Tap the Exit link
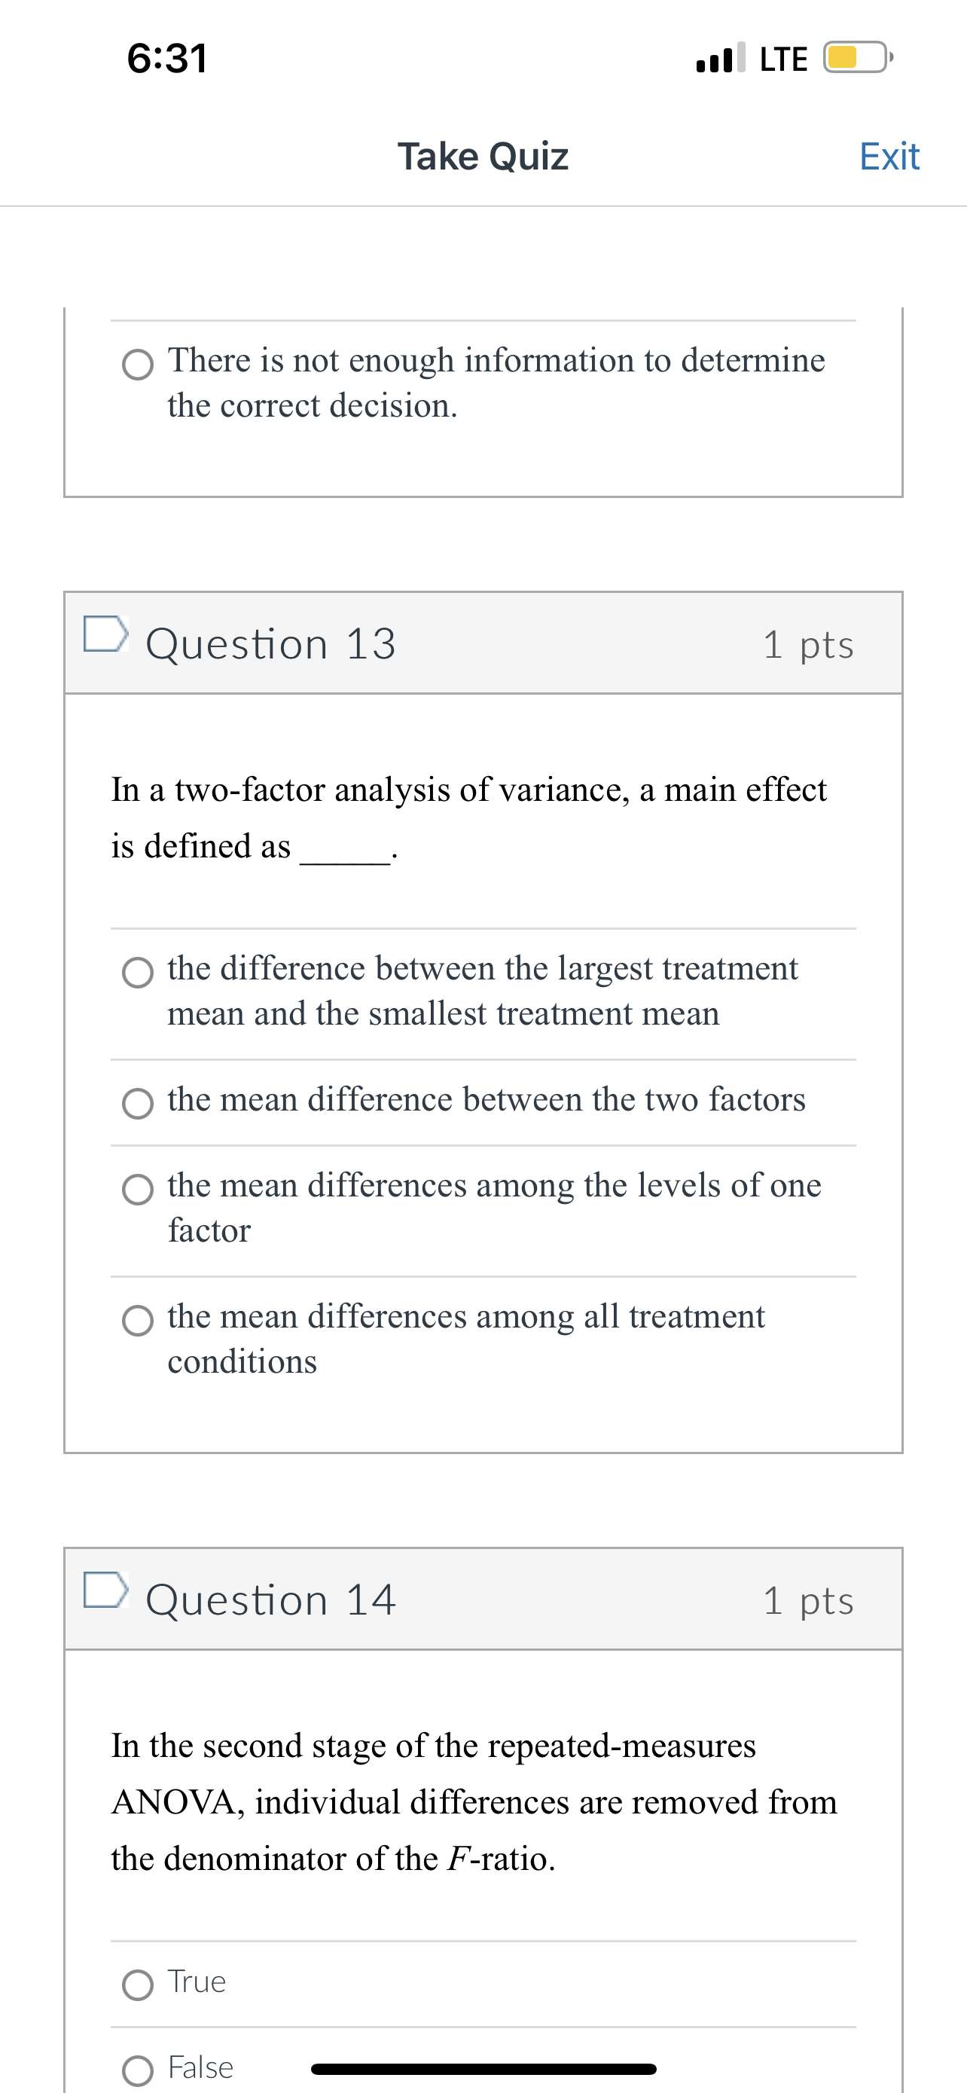Screen dimensions: 967x2093 [890, 156]
